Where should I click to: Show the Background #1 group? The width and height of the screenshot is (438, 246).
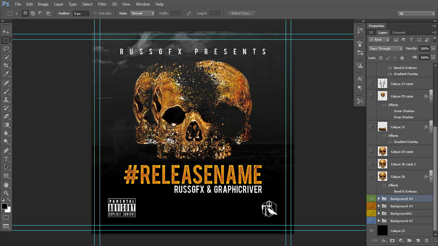tap(371, 221)
